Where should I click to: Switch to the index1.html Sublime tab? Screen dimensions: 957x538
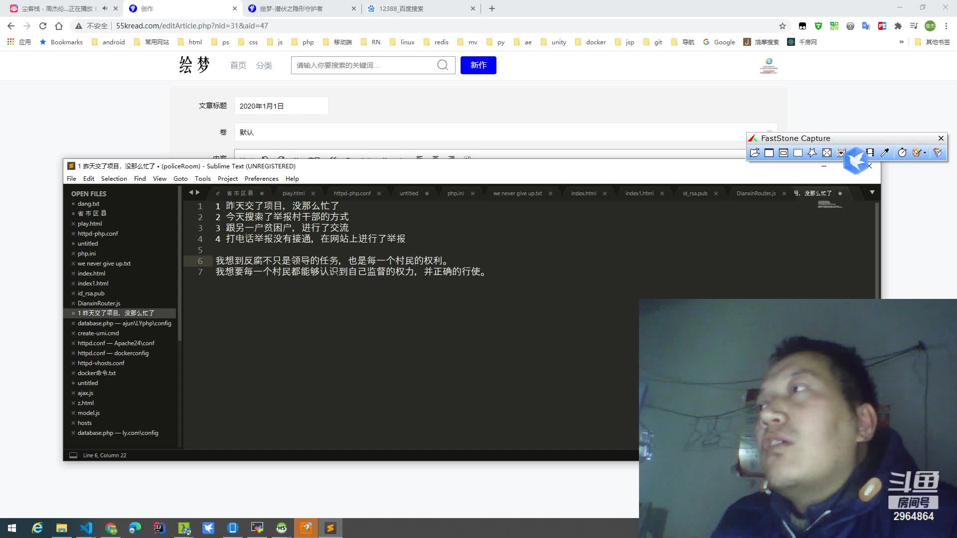639,193
